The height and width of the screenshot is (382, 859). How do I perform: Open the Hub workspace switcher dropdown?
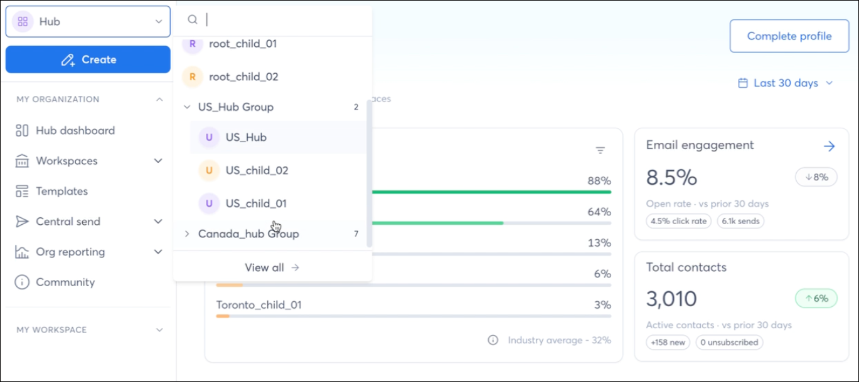tap(88, 21)
